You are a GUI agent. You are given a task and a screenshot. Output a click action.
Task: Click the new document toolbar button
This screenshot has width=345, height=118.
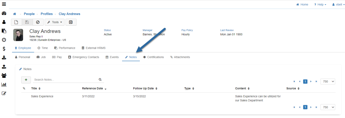point(16,22)
